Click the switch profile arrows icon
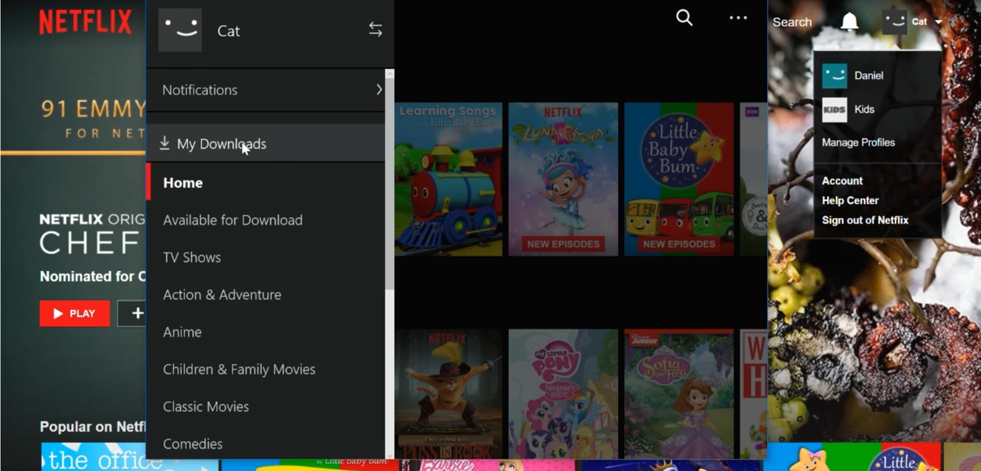The width and height of the screenshot is (981, 471). [x=375, y=29]
